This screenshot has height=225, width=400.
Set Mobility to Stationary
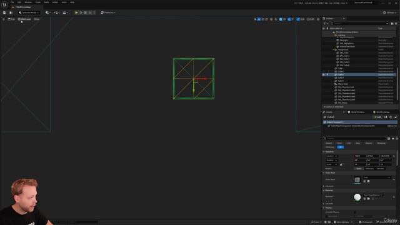(369, 169)
